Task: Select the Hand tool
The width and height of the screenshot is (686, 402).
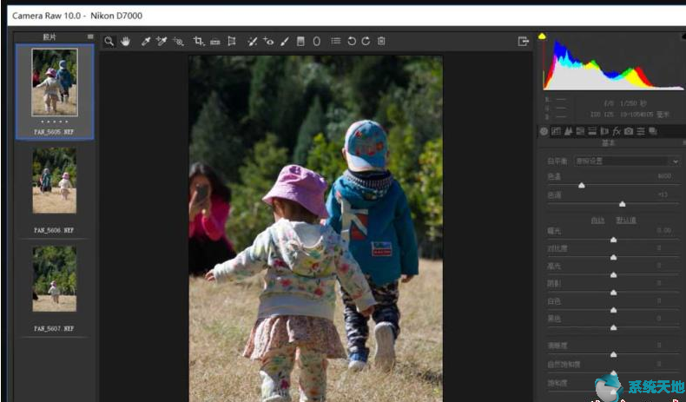Action: [x=125, y=41]
